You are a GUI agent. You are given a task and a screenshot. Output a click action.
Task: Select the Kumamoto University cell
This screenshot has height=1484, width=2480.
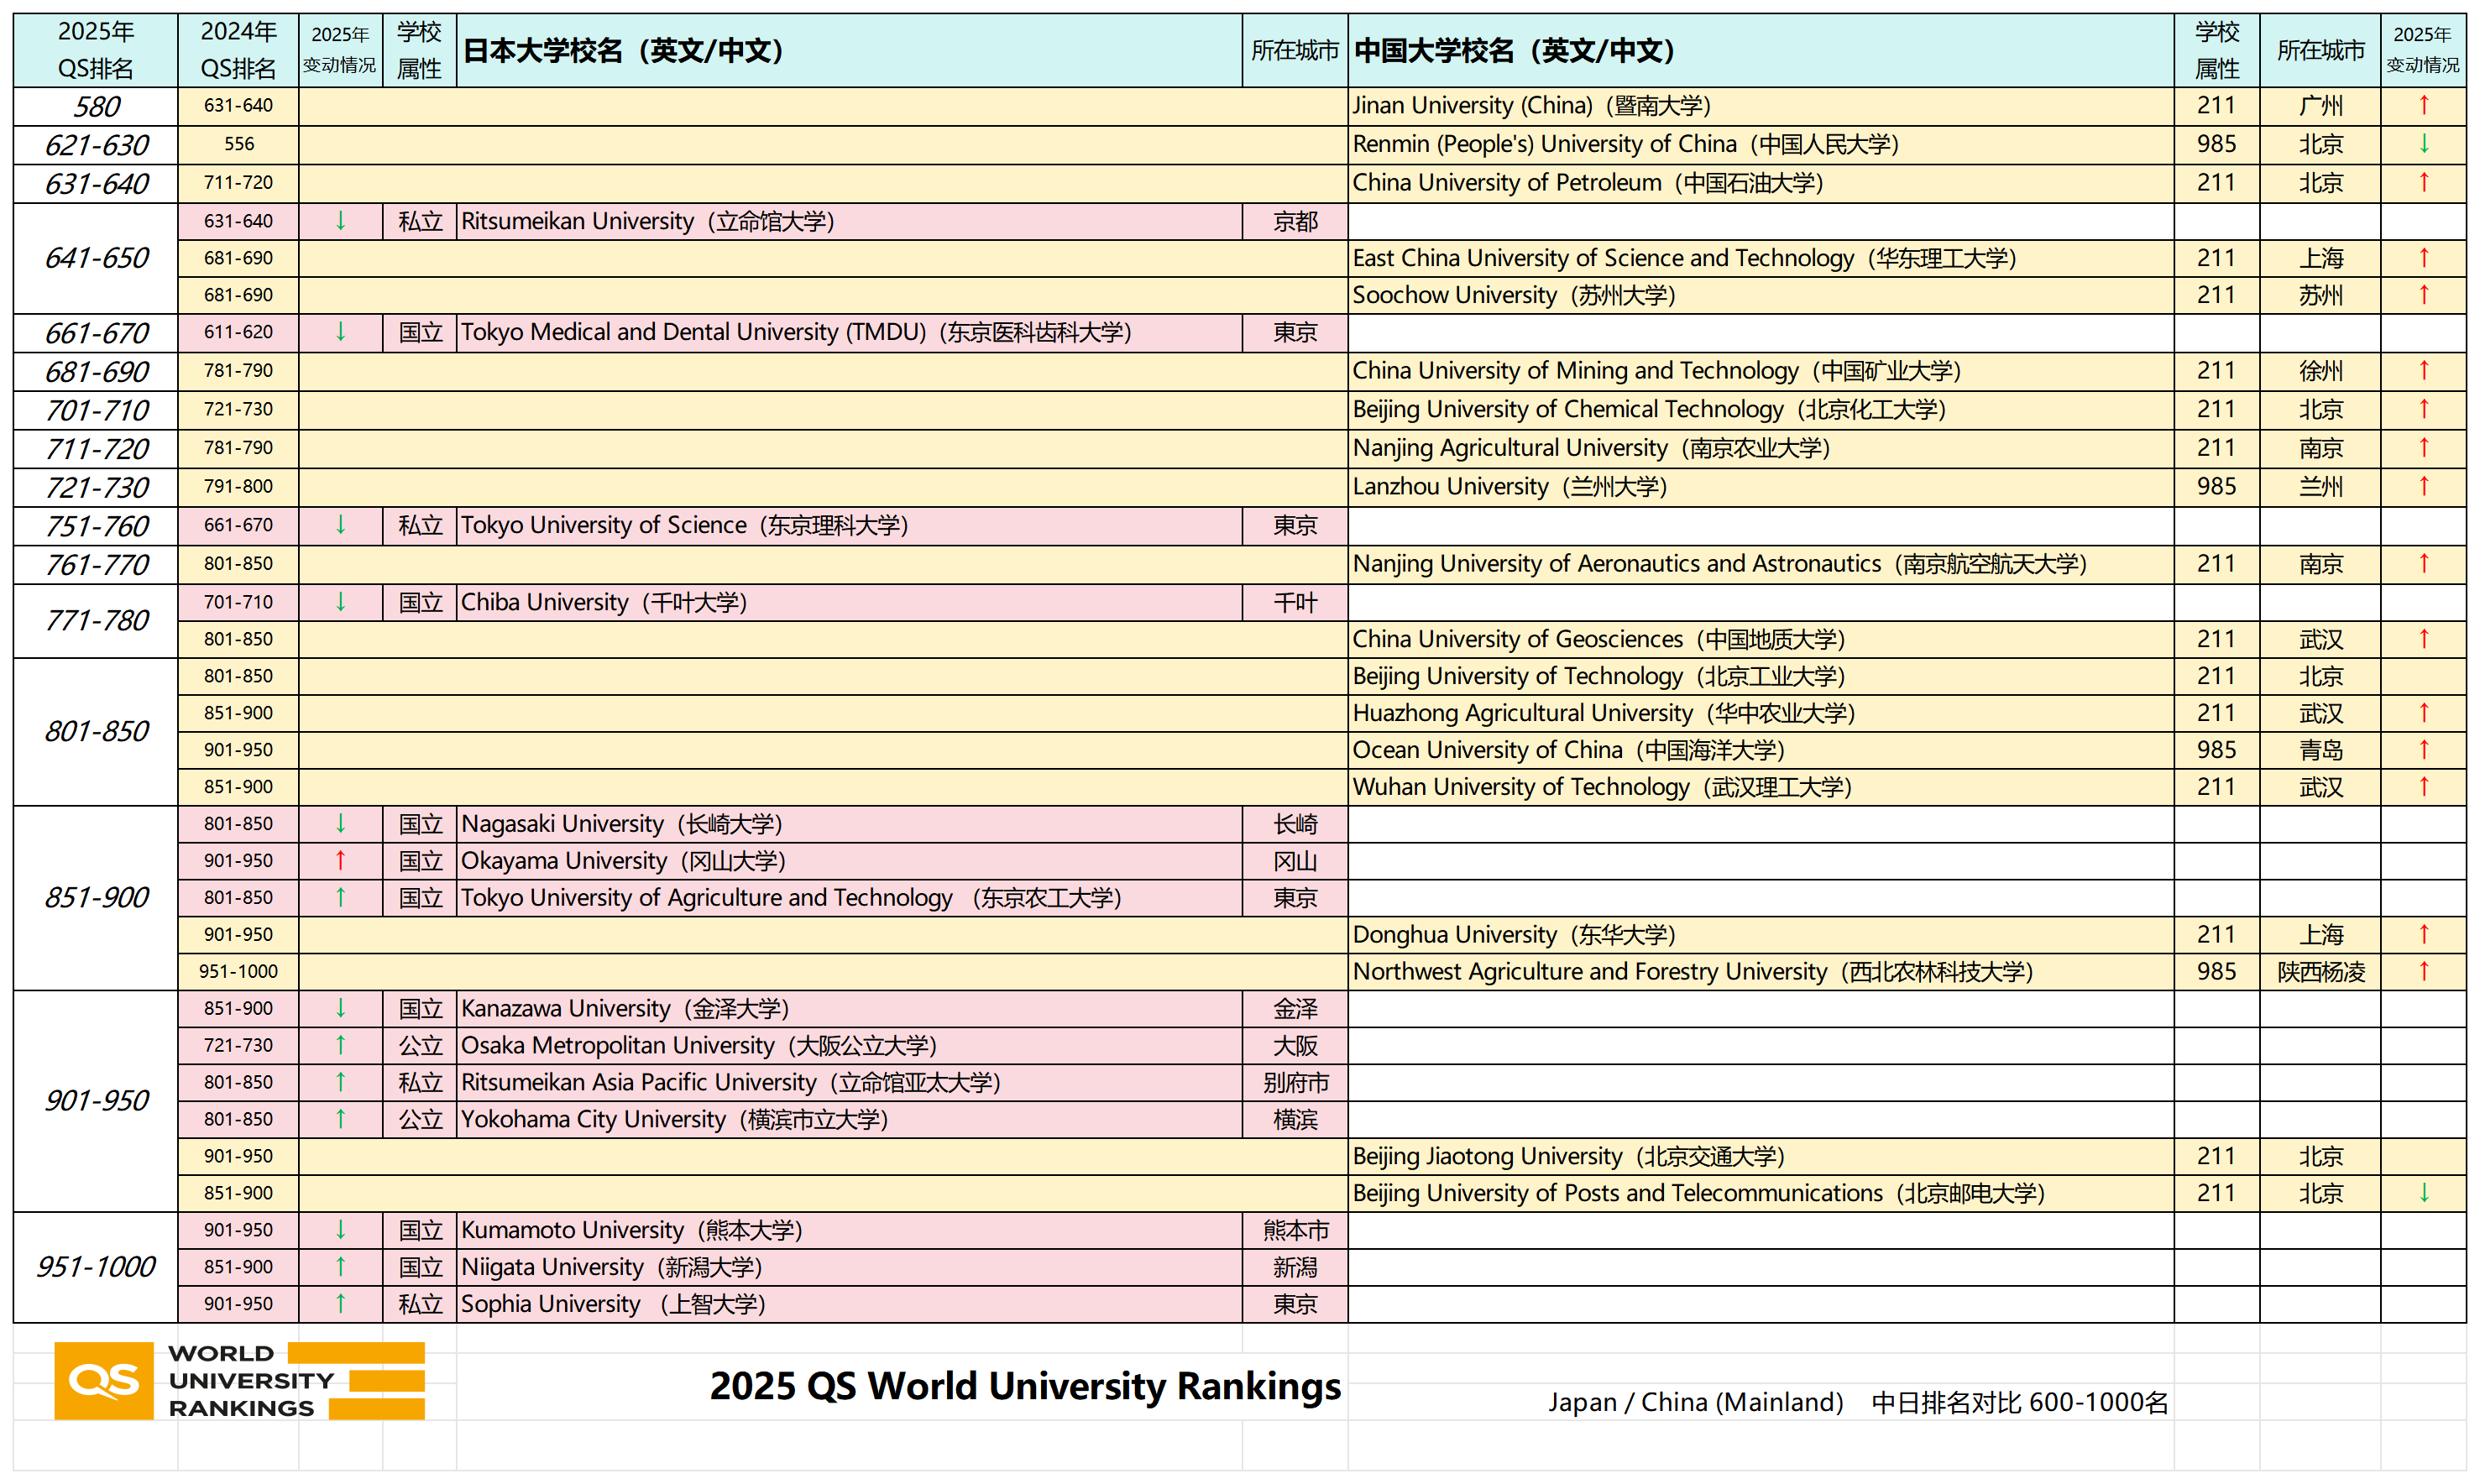click(849, 1231)
